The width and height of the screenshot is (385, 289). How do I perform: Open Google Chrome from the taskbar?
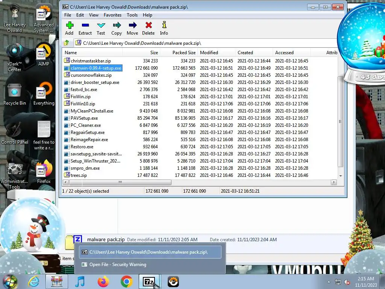(127, 281)
